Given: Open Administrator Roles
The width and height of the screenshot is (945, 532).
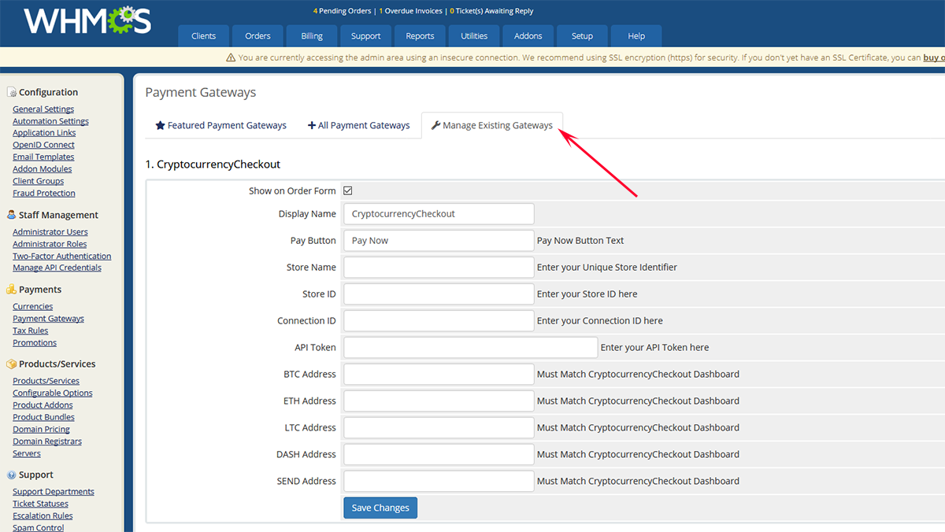Looking at the screenshot, I should point(50,244).
